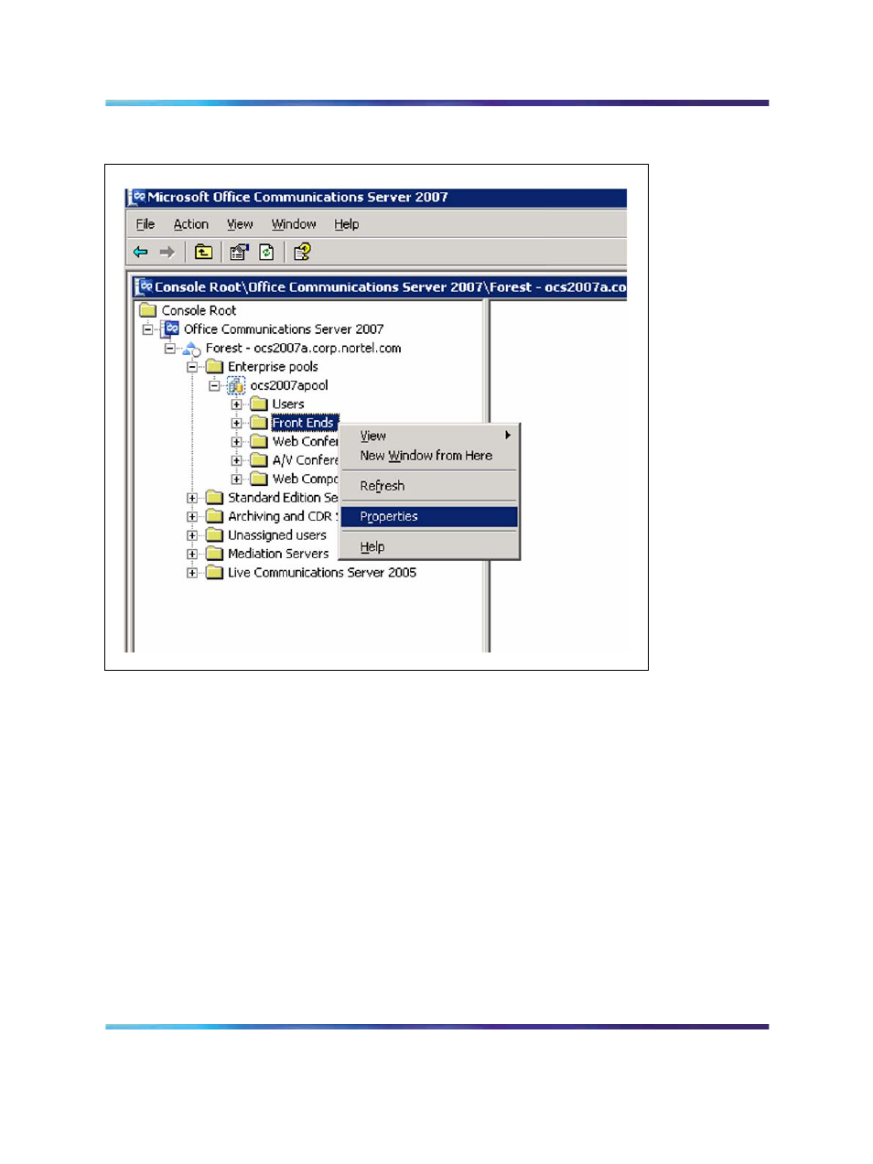This screenshot has width=873, height=1164.
Task: Click the Standard Edition Servers folder icon
Action: (x=215, y=498)
